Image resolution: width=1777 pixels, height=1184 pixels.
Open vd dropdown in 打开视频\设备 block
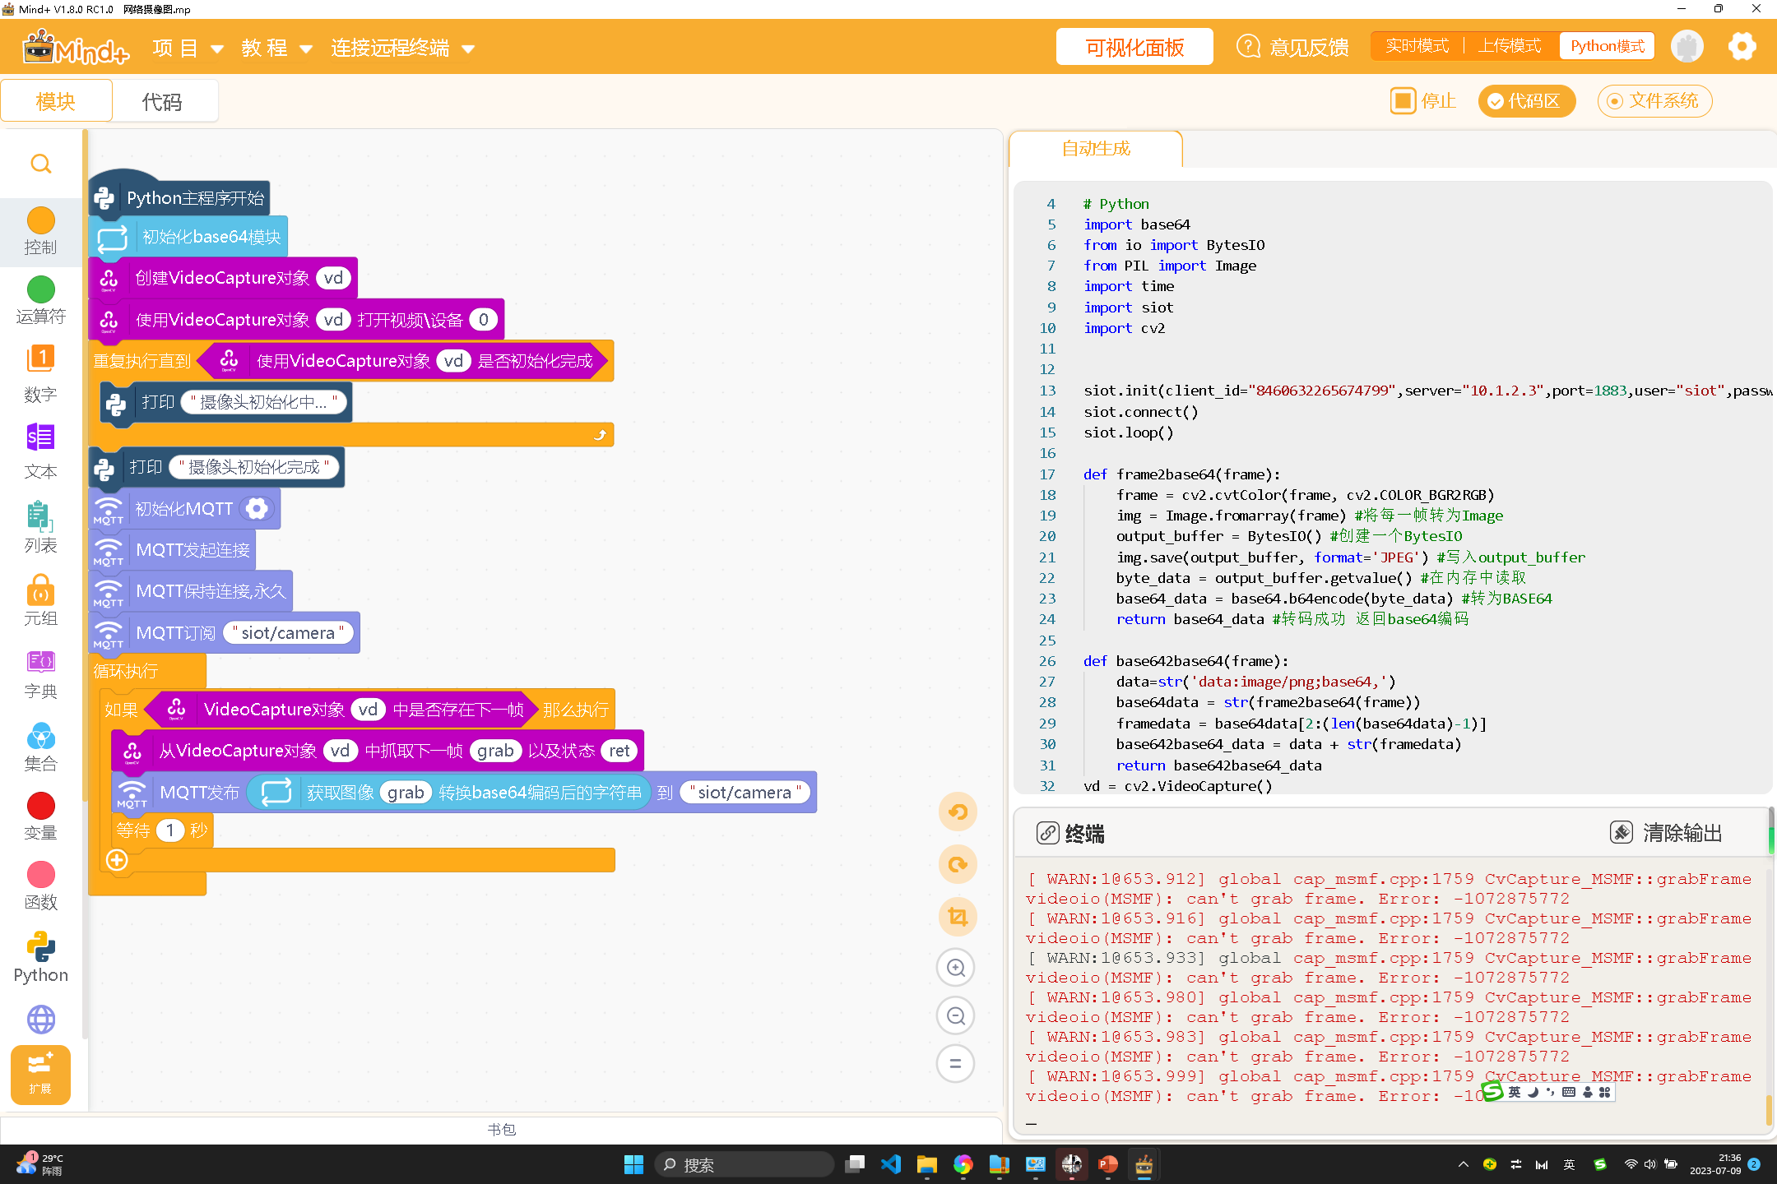pyautogui.click(x=333, y=319)
